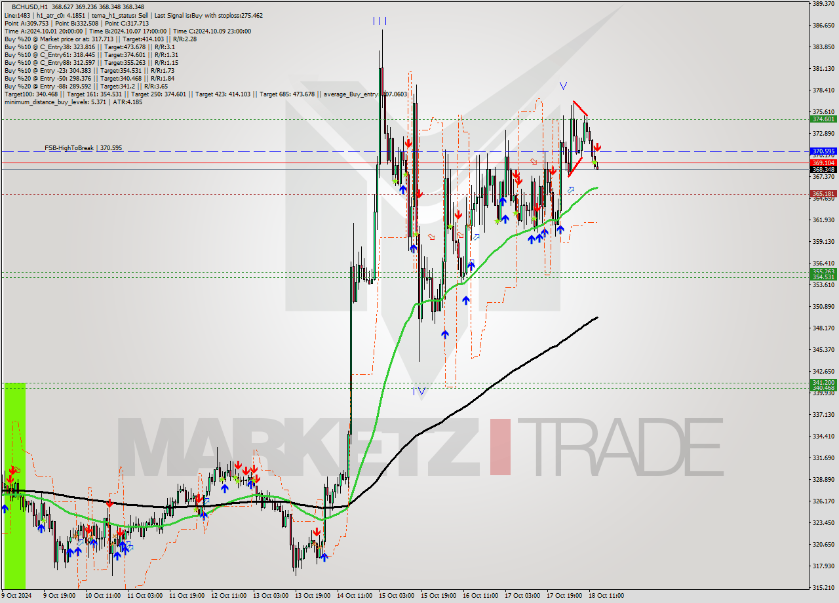839x603 pixels.
Task: Click the '15 Oct 19:00' time label
Action: (439, 596)
